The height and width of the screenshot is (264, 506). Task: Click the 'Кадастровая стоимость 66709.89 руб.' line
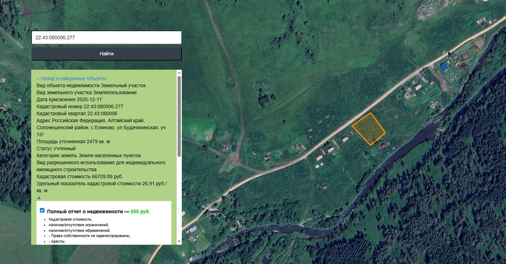pyautogui.click(x=80, y=177)
